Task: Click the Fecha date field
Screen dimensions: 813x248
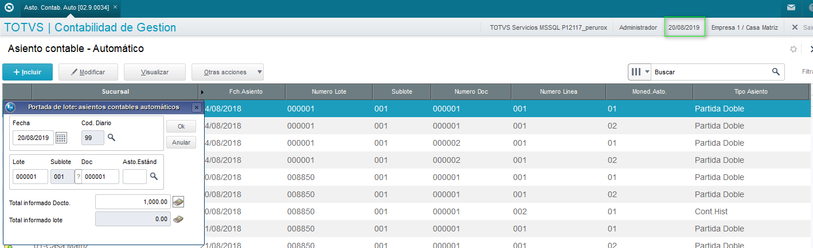Action: point(33,138)
